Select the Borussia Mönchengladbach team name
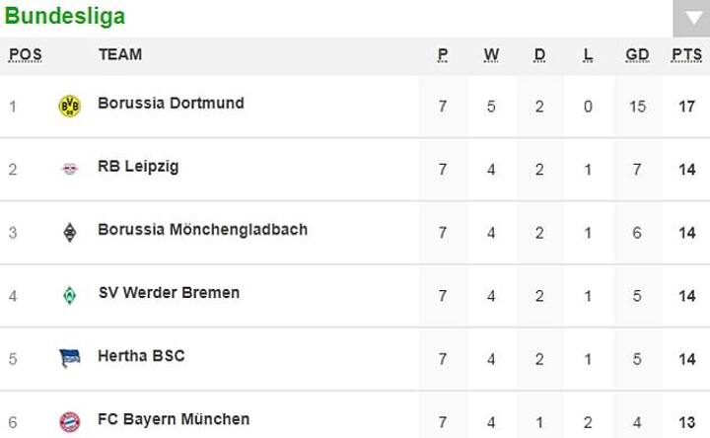 click(202, 230)
